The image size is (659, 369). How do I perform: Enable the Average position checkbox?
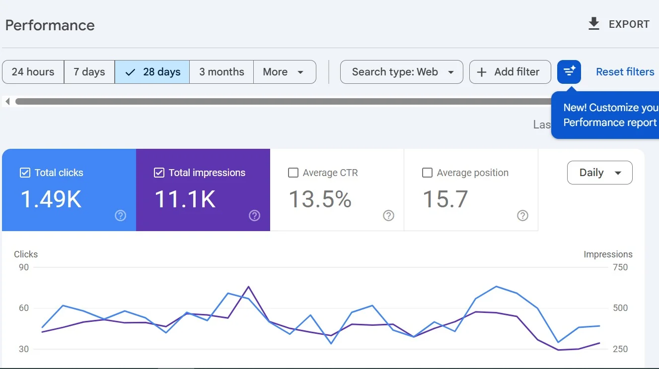427,173
